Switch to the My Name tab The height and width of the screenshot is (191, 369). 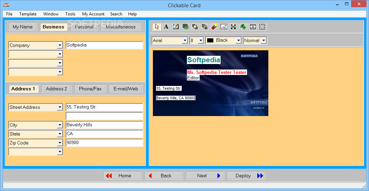(x=23, y=27)
